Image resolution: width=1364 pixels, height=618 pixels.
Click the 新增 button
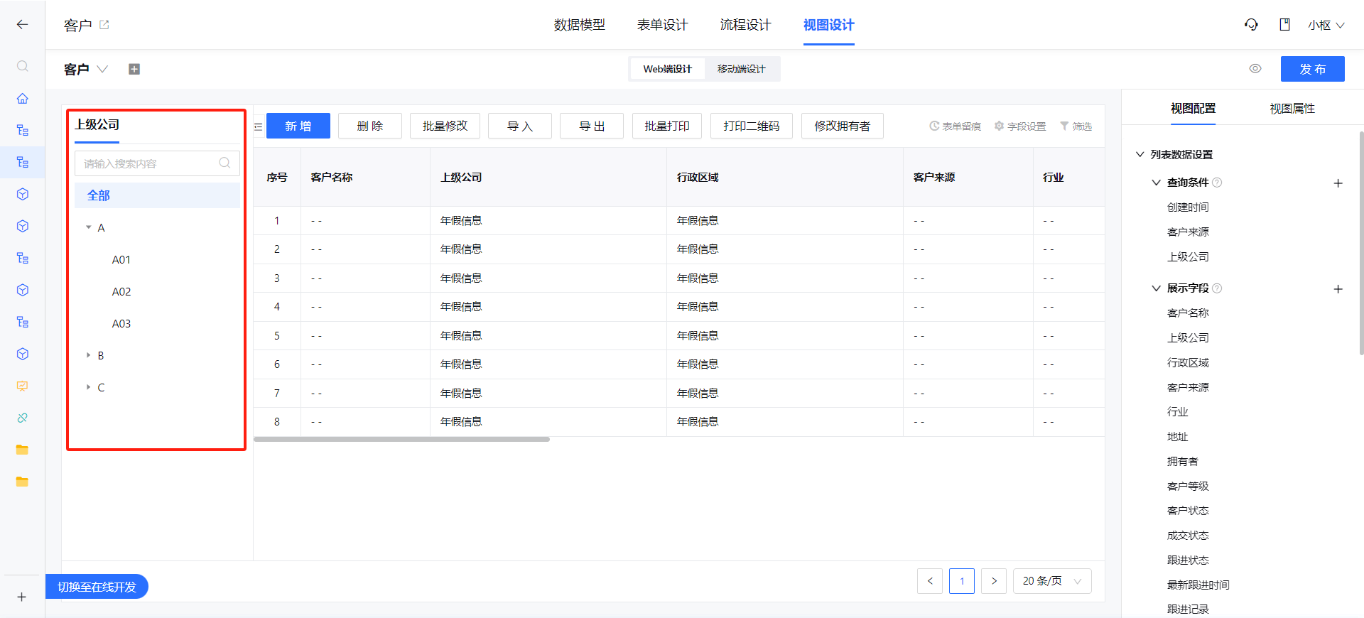point(298,126)
